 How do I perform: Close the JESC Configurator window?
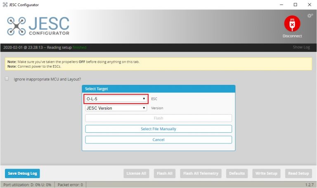(x=310, y=5)
